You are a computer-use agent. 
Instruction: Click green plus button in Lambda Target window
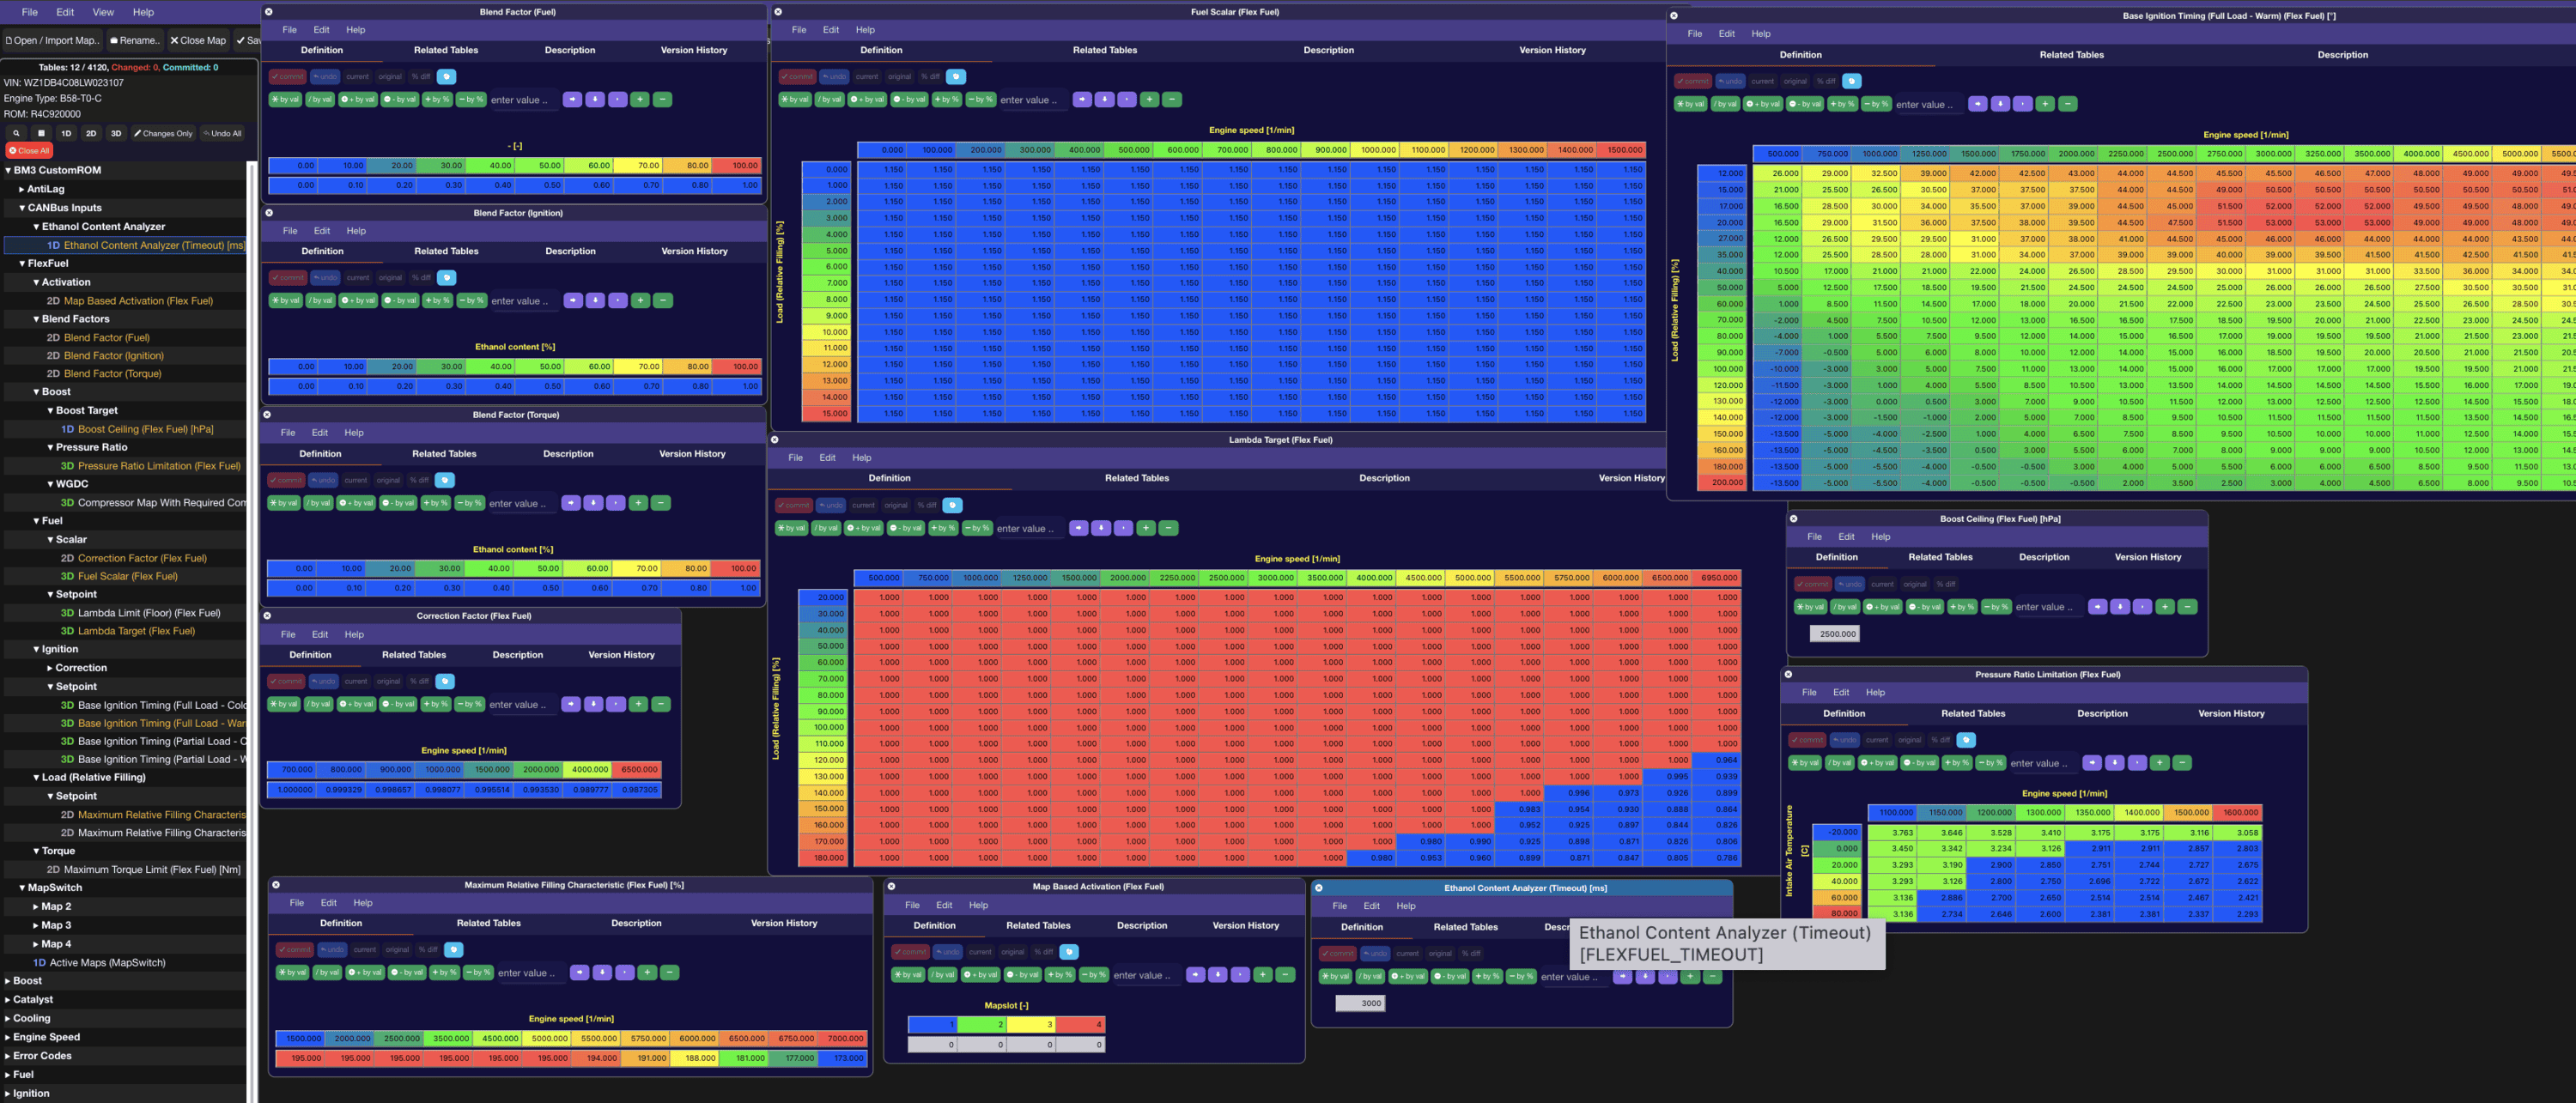point(1146,528)
